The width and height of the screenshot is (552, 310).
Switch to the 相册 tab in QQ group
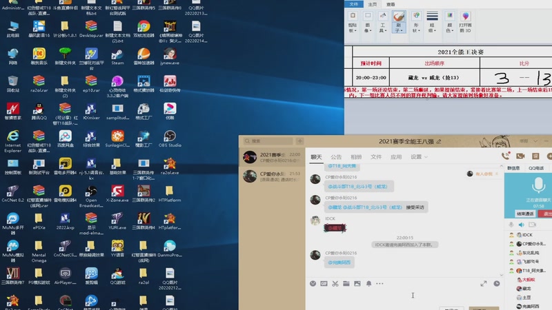click(x=356, y=157)
